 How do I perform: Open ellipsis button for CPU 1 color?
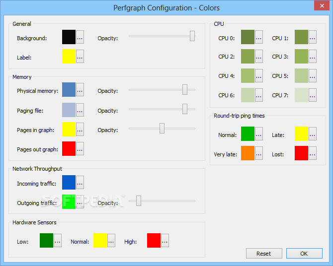(x=313, y=37)
